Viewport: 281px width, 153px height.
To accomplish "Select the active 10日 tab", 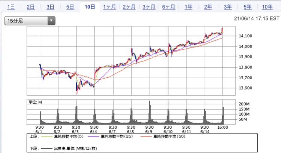I will click(90, 7).
